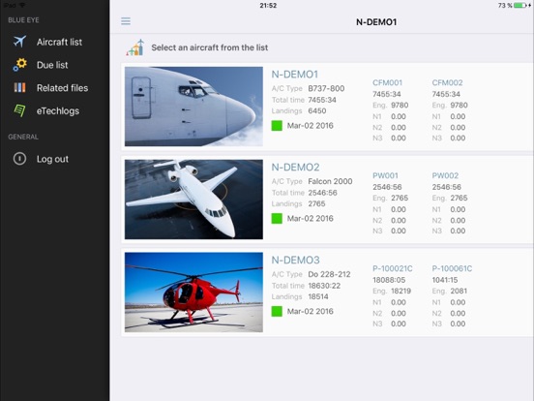The width and height of the screenshot is (534, 401).
Task: Open Related files in the sidebar
Action: click(x=62, y=88)
